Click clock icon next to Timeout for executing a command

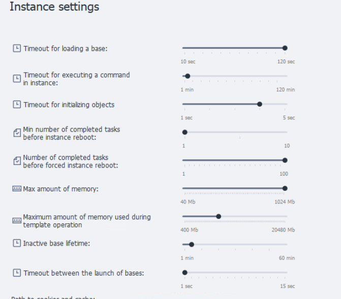(17, 79)
